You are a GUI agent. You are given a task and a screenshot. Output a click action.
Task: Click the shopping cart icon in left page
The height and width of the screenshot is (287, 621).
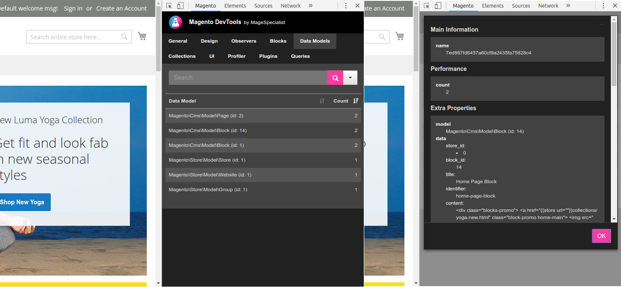pyautogui.click(x=142, y=36)
